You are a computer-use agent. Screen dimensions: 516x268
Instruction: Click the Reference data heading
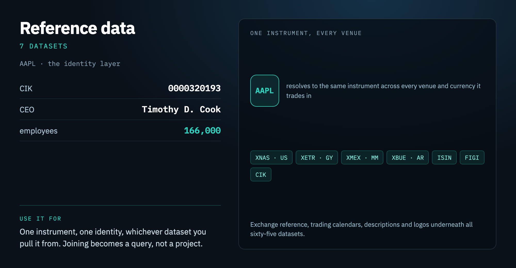coord(77,28)
